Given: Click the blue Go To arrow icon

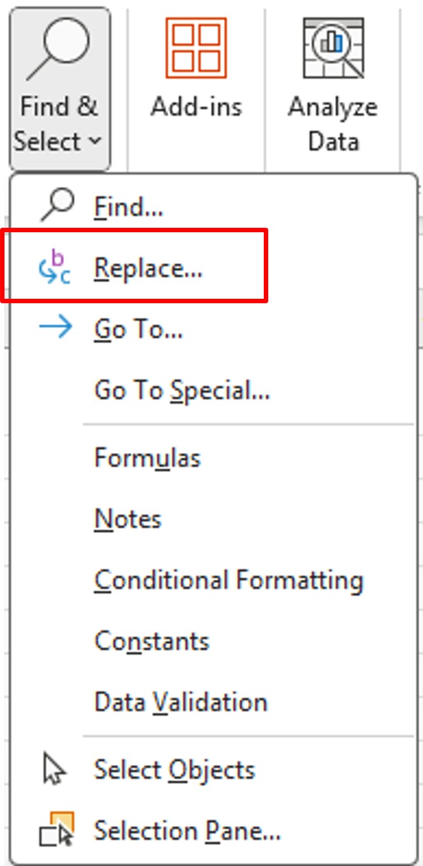Looking at the screenshot, I should click(56, 328).
